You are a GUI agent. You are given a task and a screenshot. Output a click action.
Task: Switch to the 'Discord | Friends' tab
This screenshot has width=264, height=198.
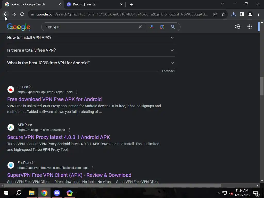(x=94, y=4)
